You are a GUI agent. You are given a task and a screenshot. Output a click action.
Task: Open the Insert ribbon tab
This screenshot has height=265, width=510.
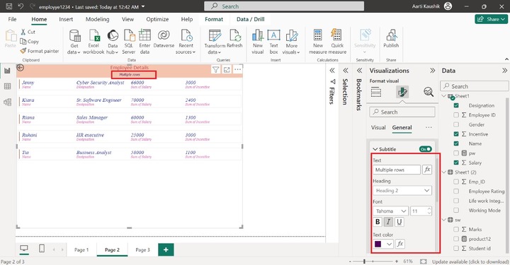[66, 19]
